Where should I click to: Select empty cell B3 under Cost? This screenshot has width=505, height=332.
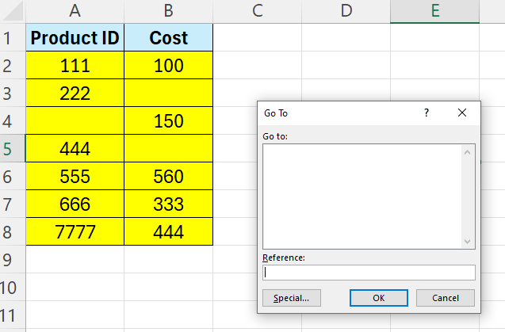tap(169, 93)
